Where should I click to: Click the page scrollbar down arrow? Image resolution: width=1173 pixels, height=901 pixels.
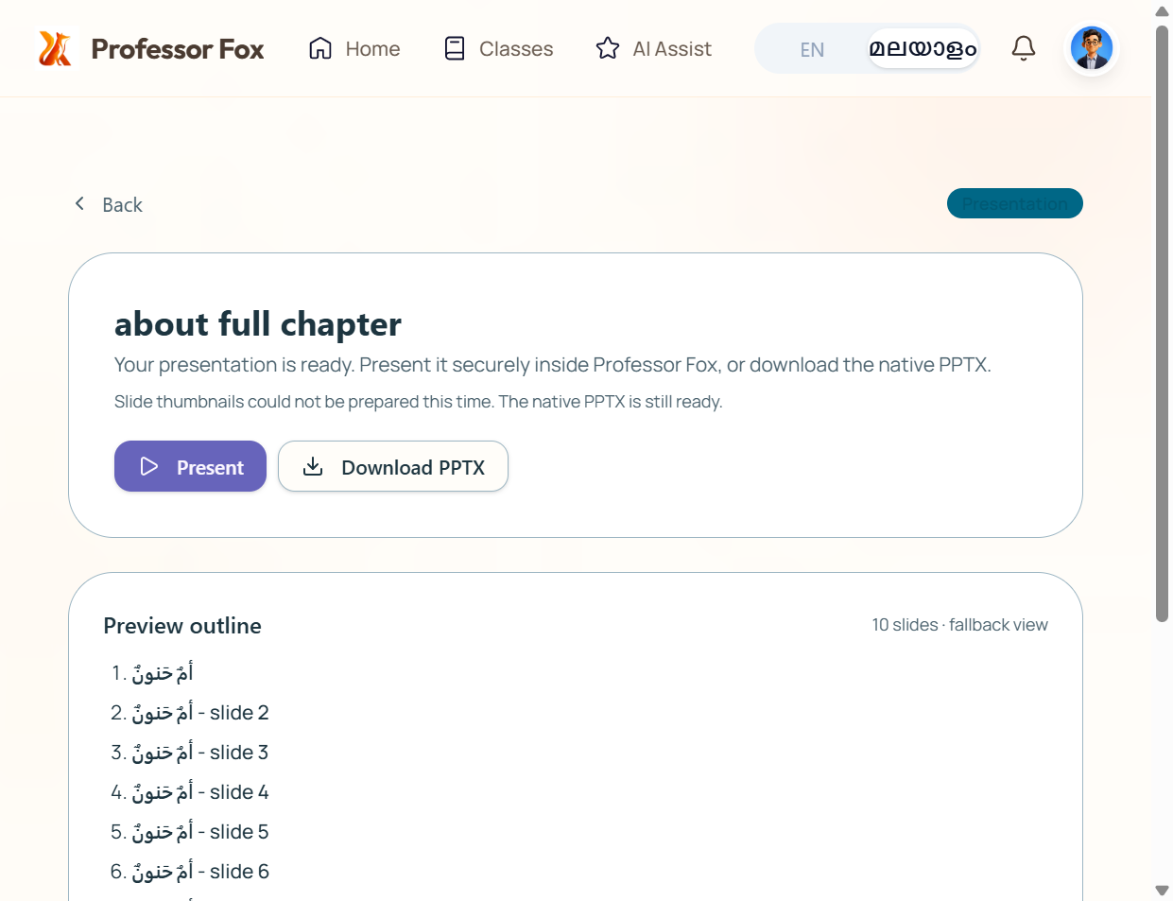click(1163, 890)
